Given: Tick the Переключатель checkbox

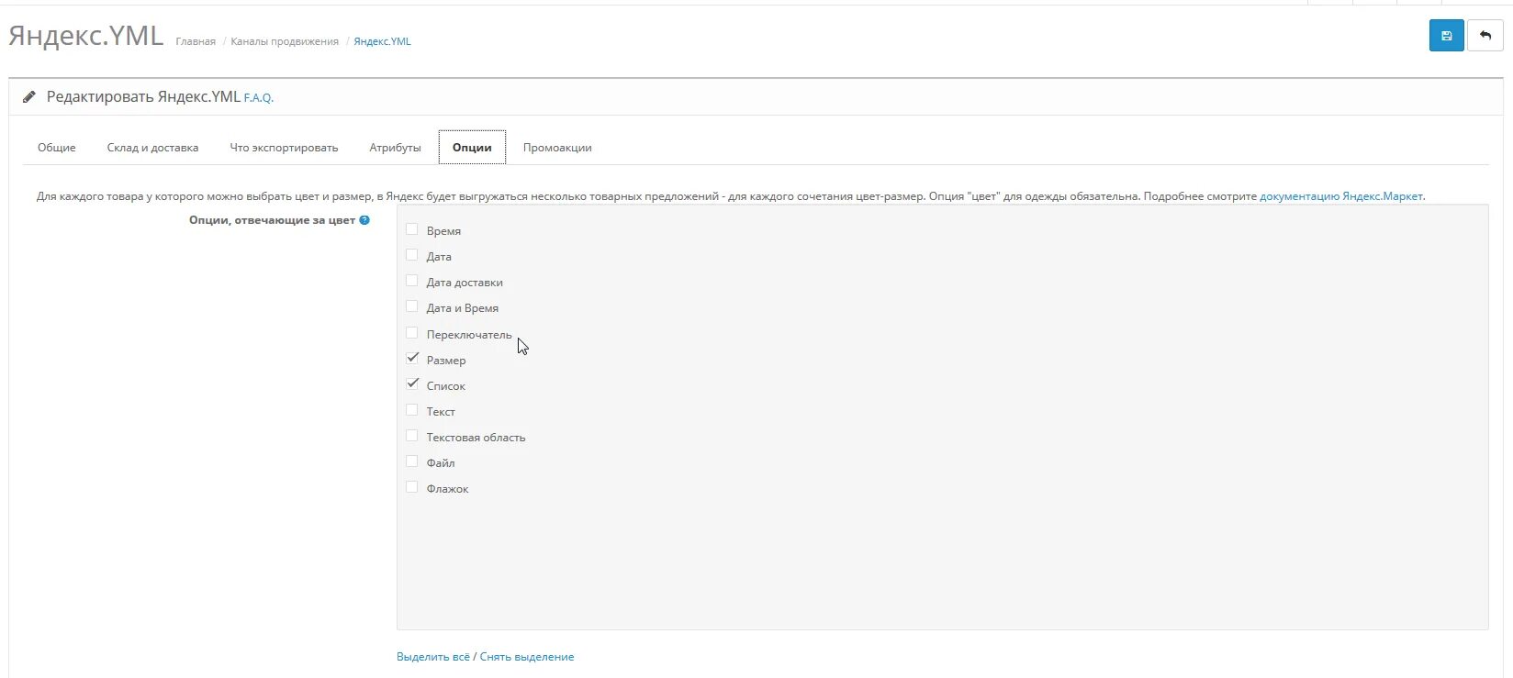Looking at the screenshot, I should [412, 333].
